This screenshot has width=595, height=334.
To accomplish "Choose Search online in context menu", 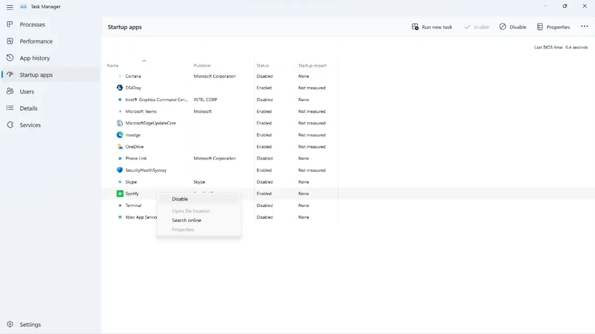I will (x=199, y=220).
